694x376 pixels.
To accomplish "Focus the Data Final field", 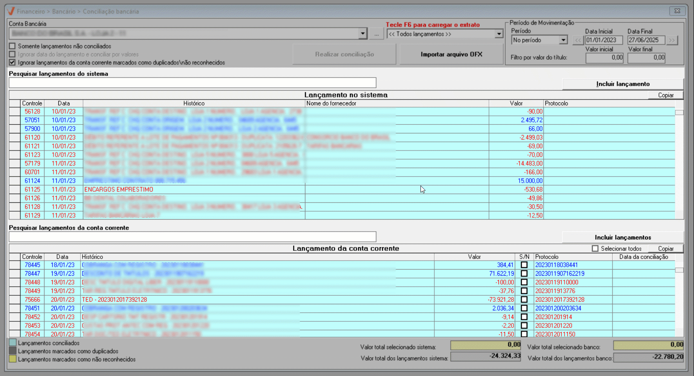I will click(646, 40).
